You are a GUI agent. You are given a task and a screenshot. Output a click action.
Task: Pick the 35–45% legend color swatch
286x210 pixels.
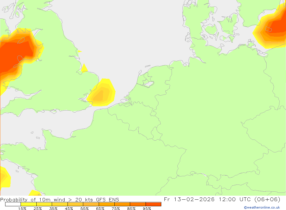pos(60,204)
